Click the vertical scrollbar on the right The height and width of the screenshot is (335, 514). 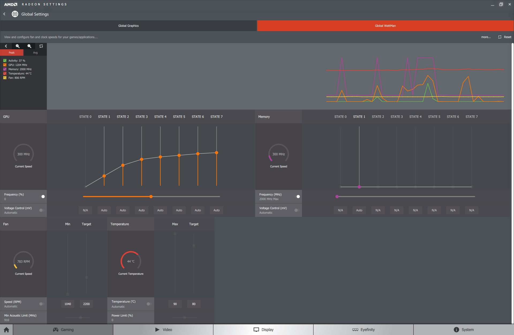coord(512,183)
